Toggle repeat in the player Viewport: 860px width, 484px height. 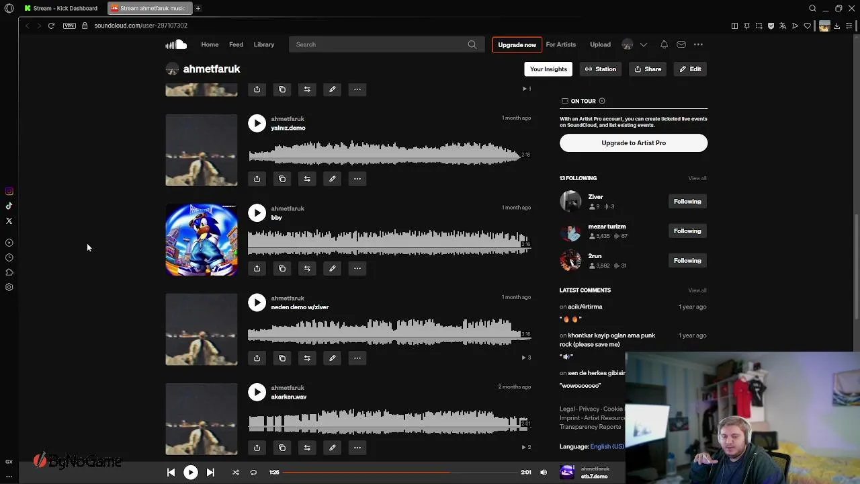pyautogui.click(x=253, y=473)
